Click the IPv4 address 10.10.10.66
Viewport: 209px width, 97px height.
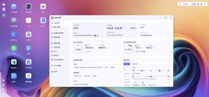(x=136, y=73)
